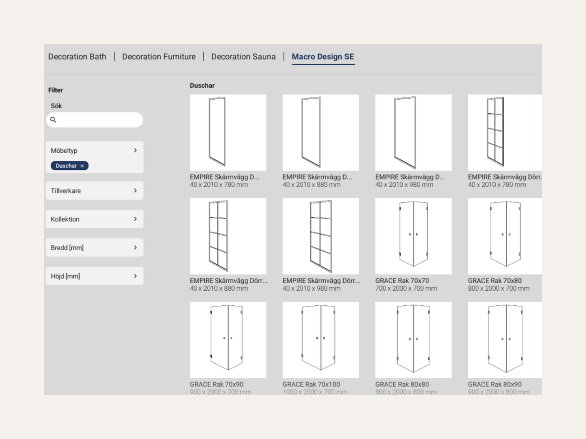Viewport: 586px width, 439px height.
Task: Open the Möbeltyp filter label
Action: pos(64,151)
